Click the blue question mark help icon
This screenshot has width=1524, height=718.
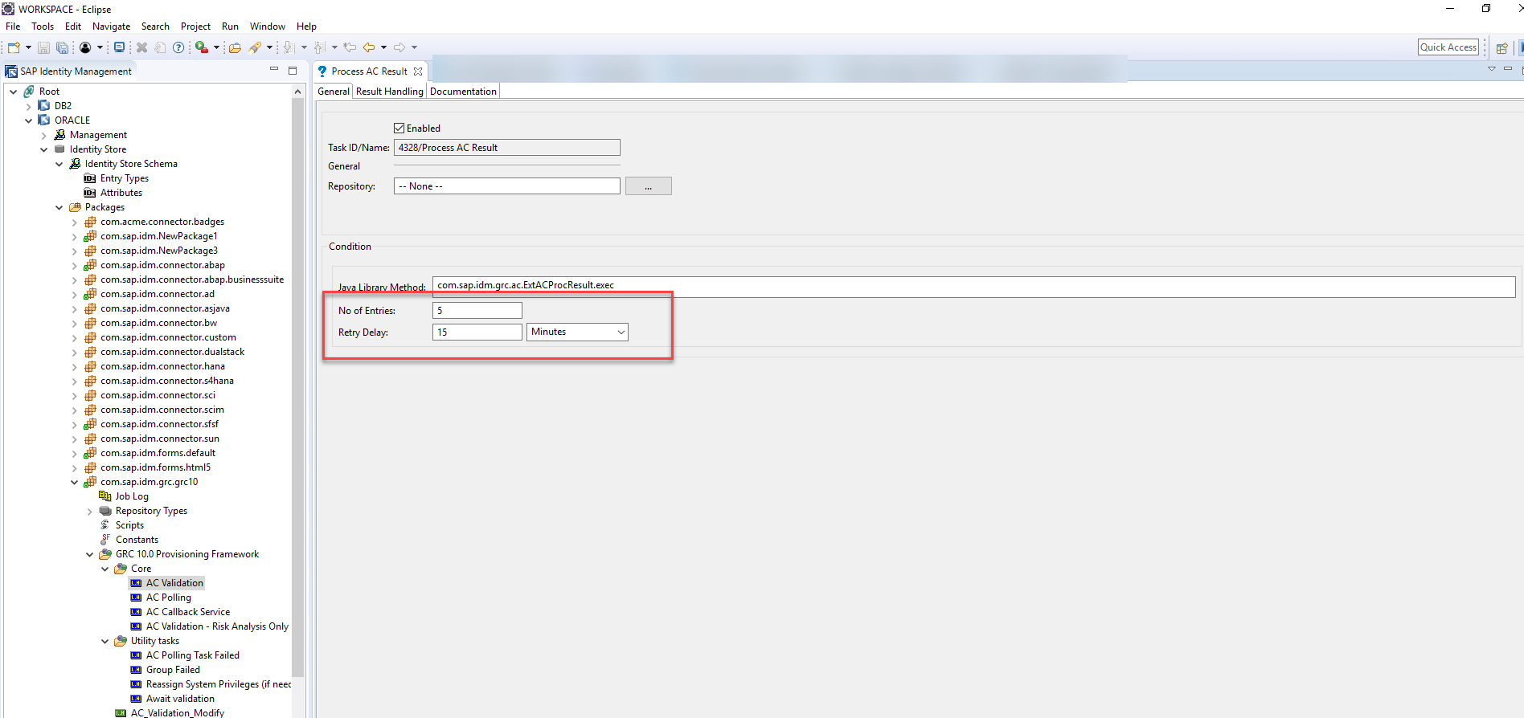(178, 47)
